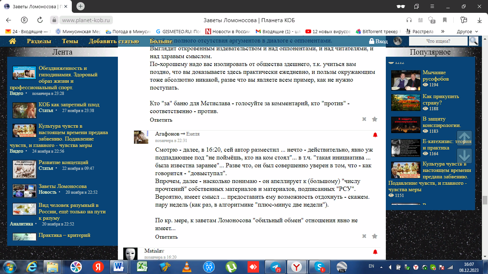Screen dimensions: 488x274
Task: Click Ответить under Агафонов's comment
Action: click(x=166, y=237)
